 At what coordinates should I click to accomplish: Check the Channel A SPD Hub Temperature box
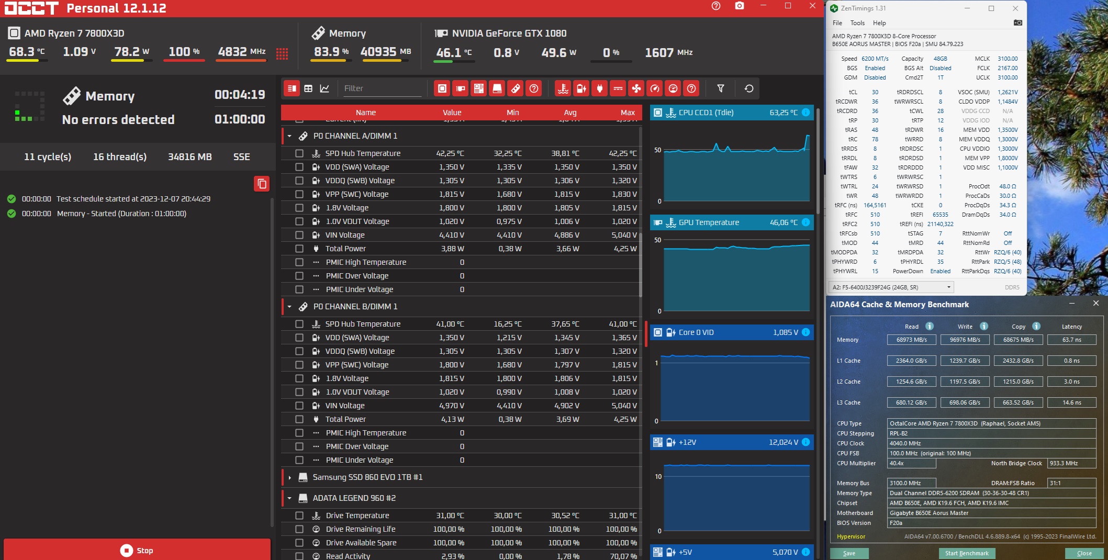click(x=299, y=153)
